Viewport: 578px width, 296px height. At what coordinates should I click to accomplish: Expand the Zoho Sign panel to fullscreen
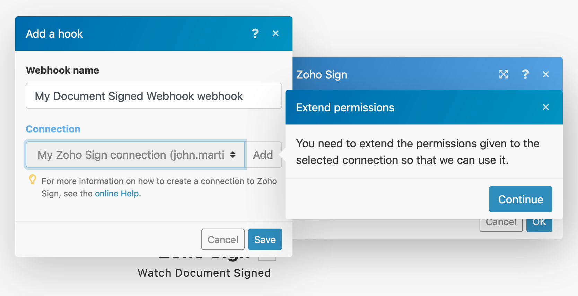pos(503,74)
